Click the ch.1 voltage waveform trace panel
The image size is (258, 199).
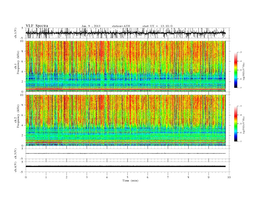[x=128, y=33]
